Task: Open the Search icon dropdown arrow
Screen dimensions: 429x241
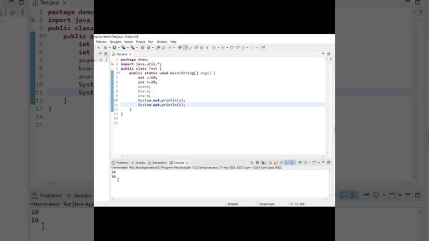Action: pos(174,48)
